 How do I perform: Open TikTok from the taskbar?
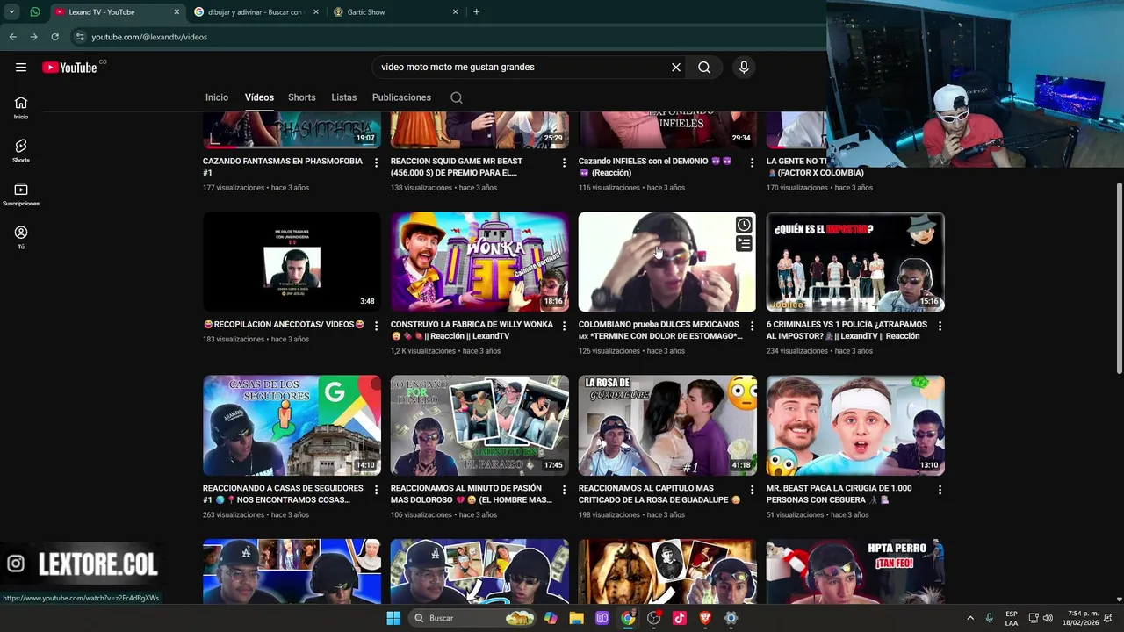click(x=680, y=618)
